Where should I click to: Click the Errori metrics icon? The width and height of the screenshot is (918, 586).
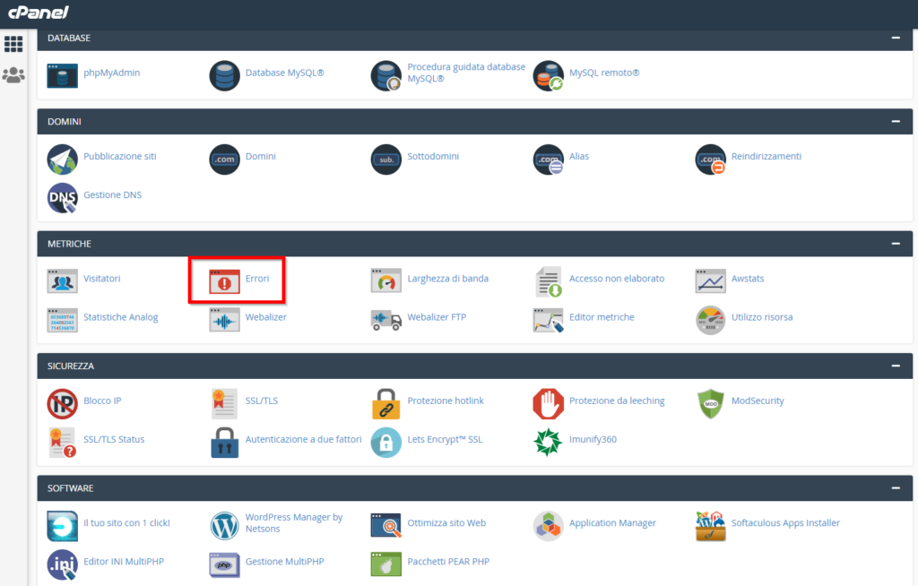click(224, 281)
